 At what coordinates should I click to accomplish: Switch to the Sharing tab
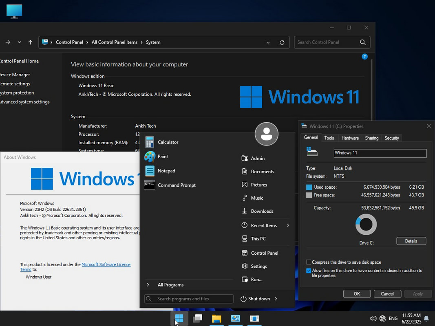(372, 138)
